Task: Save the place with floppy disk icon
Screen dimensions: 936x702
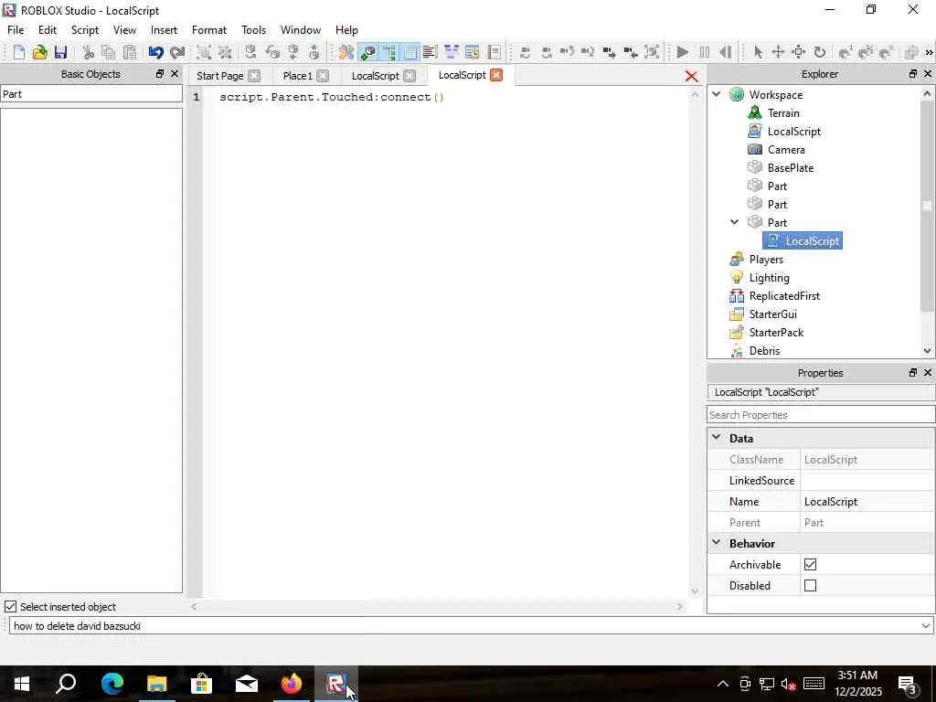Action: pos(60,52)
